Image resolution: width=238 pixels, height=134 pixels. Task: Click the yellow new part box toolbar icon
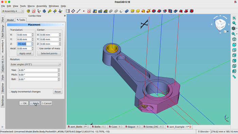tap(28, 11)
